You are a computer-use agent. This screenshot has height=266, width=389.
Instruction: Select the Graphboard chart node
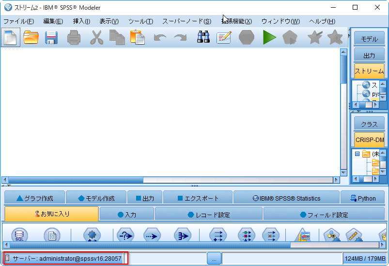[303, 235]
